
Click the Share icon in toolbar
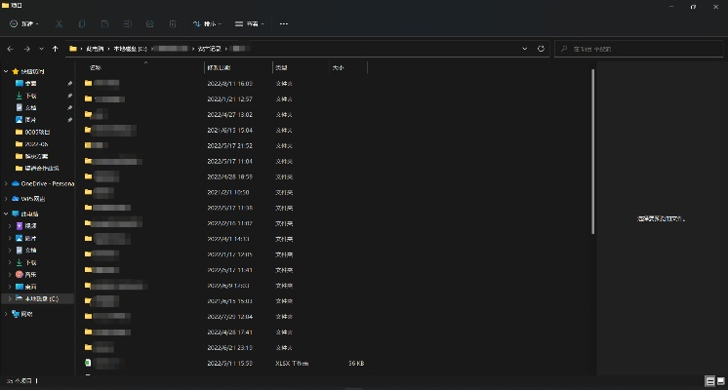click(x=149, y=23)
